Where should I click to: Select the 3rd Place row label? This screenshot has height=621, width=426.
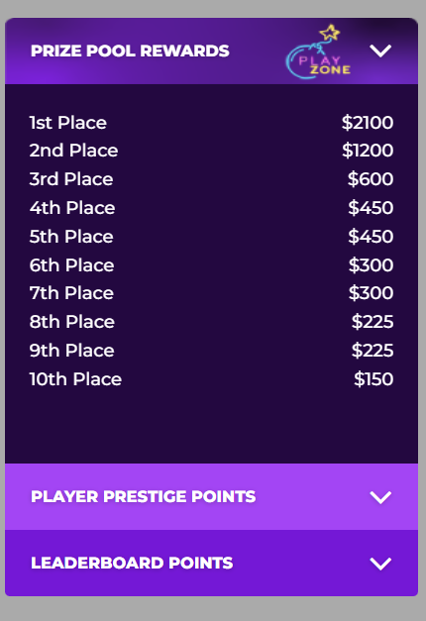pyautogui.click(x=71, y=179)
